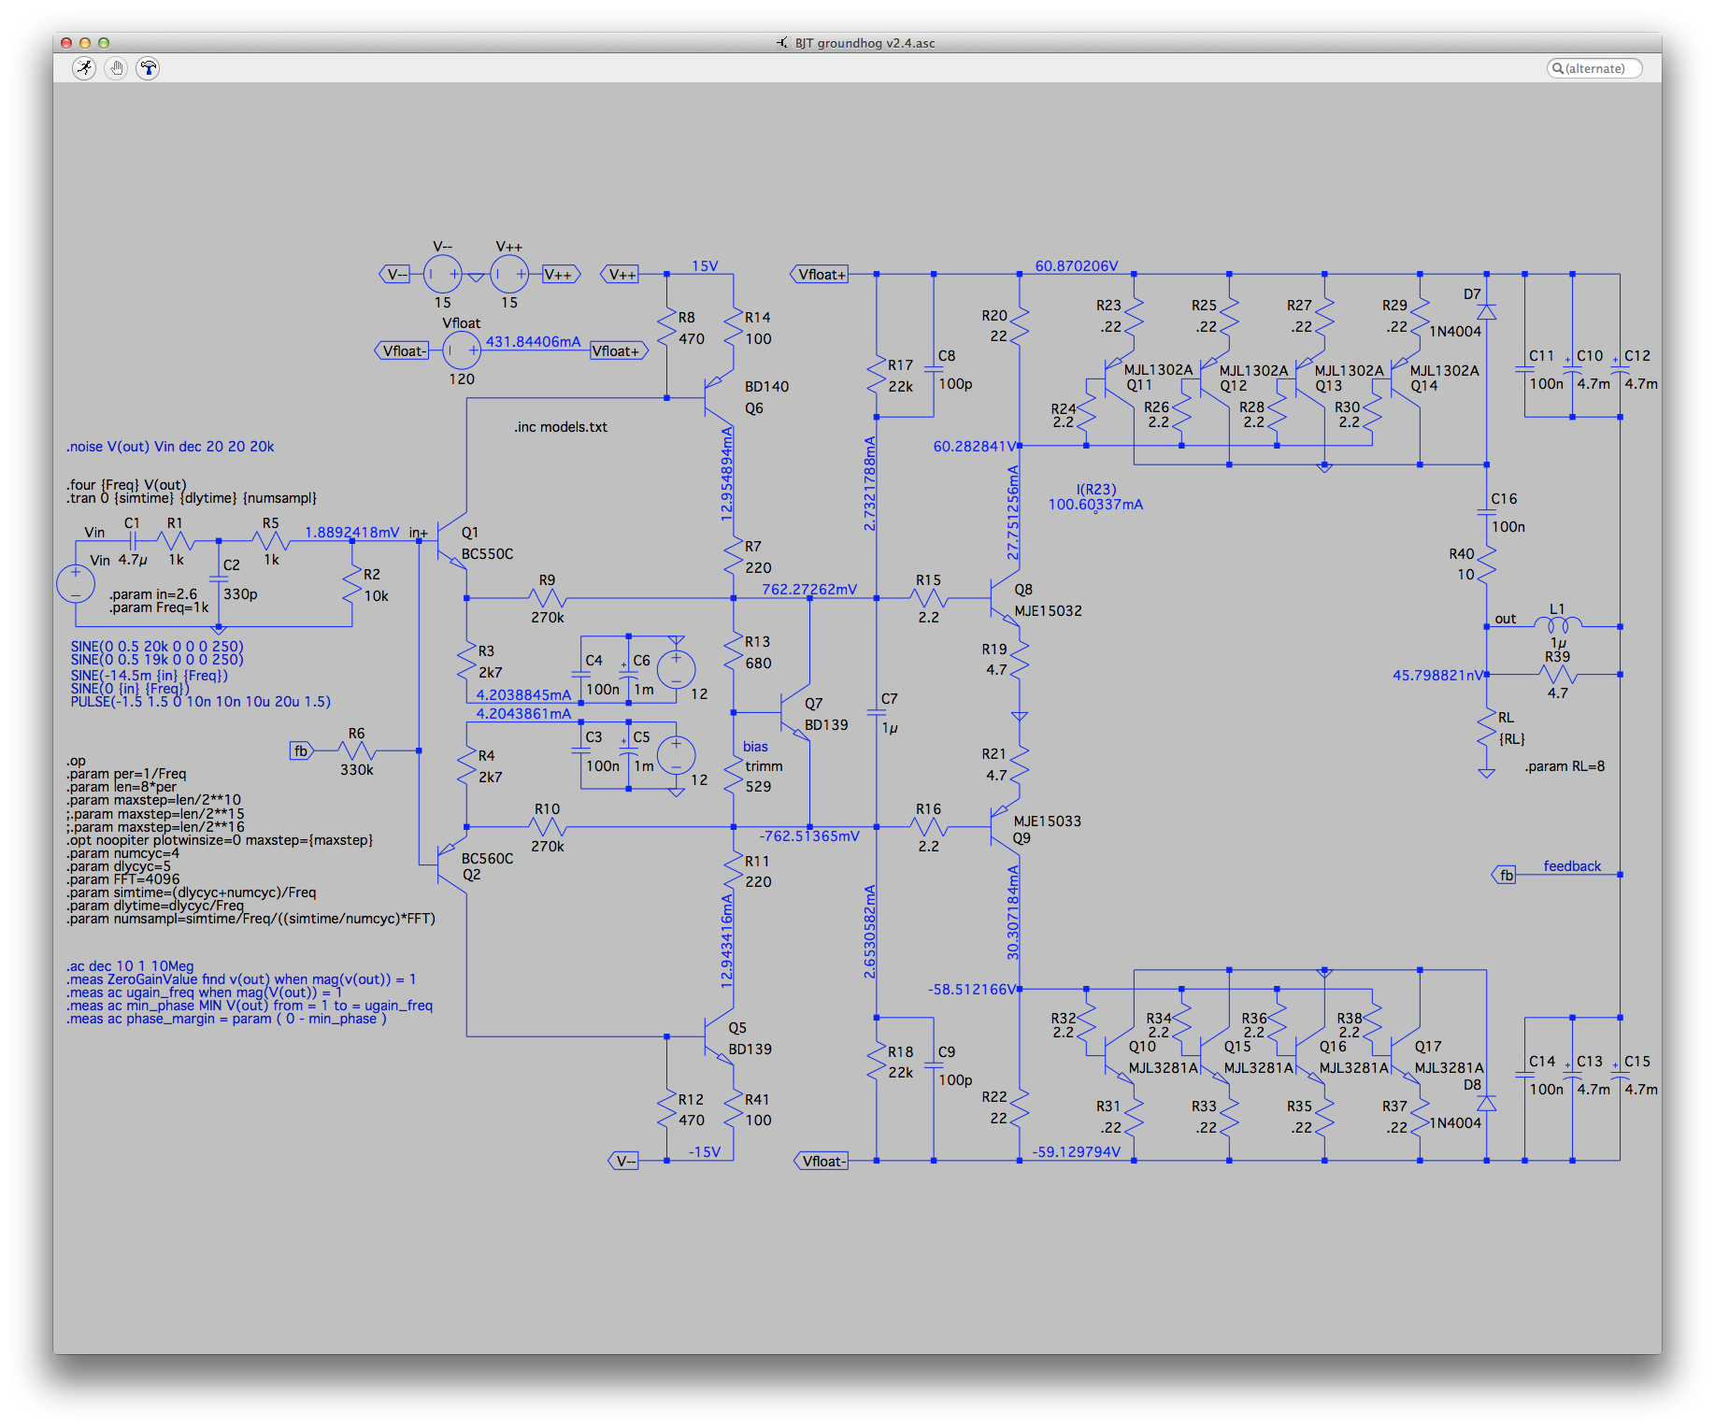Select transistor label BC560C for Q2
The height and width of the screenshot is (1428, 1715).
tap(487, 859)
